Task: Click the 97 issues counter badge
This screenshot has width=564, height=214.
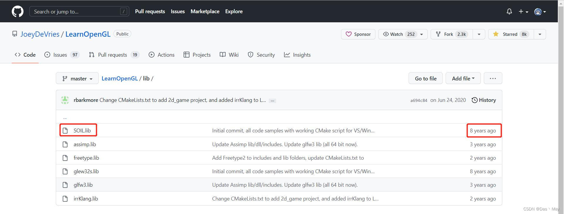Action: point(75,55)
